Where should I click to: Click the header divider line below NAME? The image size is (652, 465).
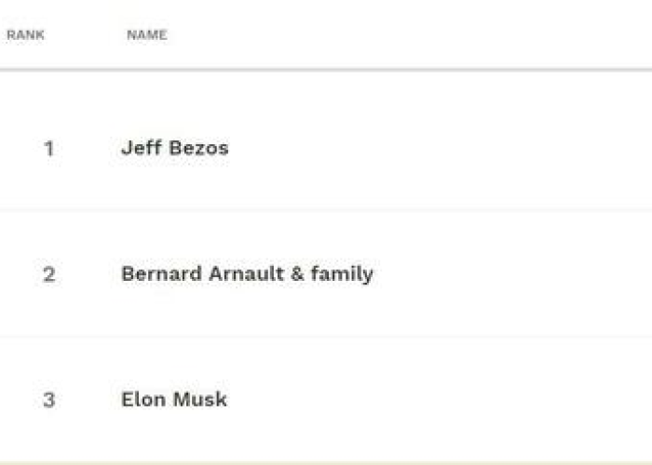coord(326,70)
